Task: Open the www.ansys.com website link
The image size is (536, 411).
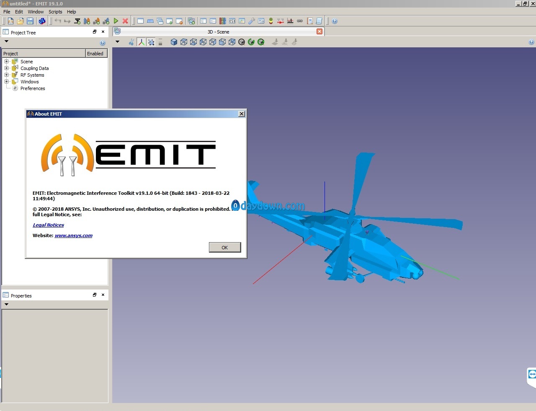Action: click(74, 235)
